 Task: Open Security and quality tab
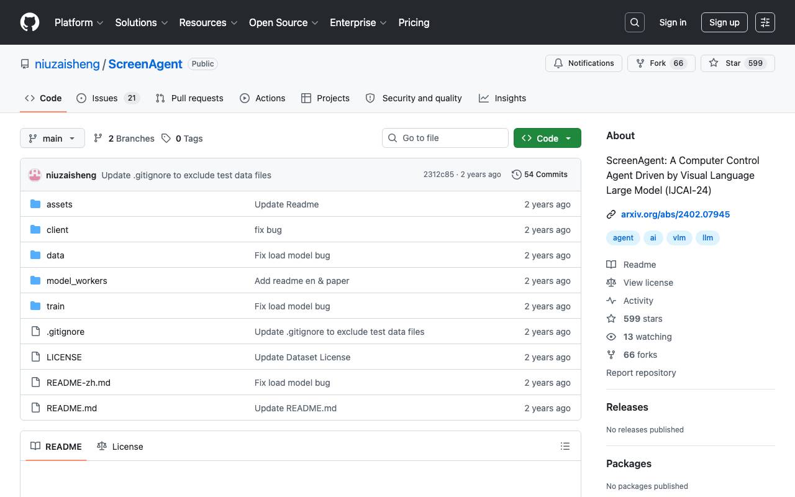(414, 98)
